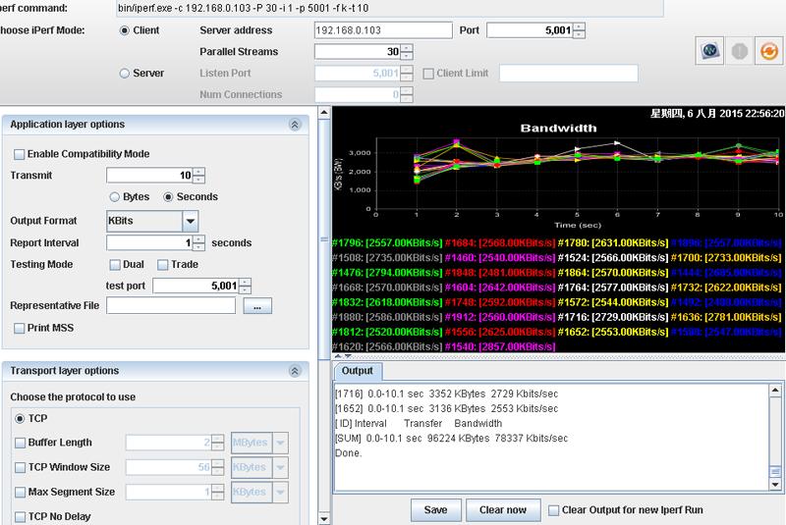This screenshot has height=525, width=786.
Task: Check the Print MSS option
Action: 19,328
